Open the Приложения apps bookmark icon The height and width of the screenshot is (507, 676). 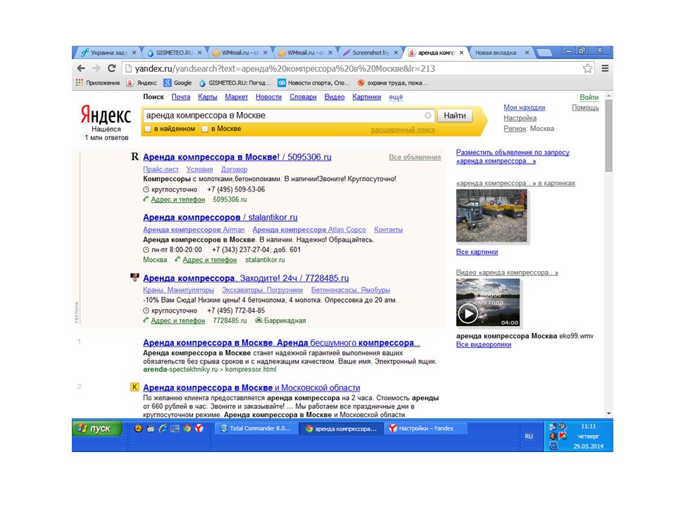(x=98, y=83)
